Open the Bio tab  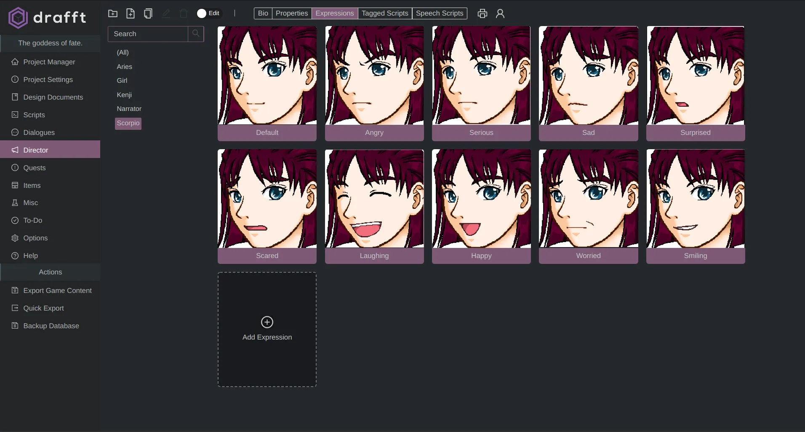coord(263,13)
